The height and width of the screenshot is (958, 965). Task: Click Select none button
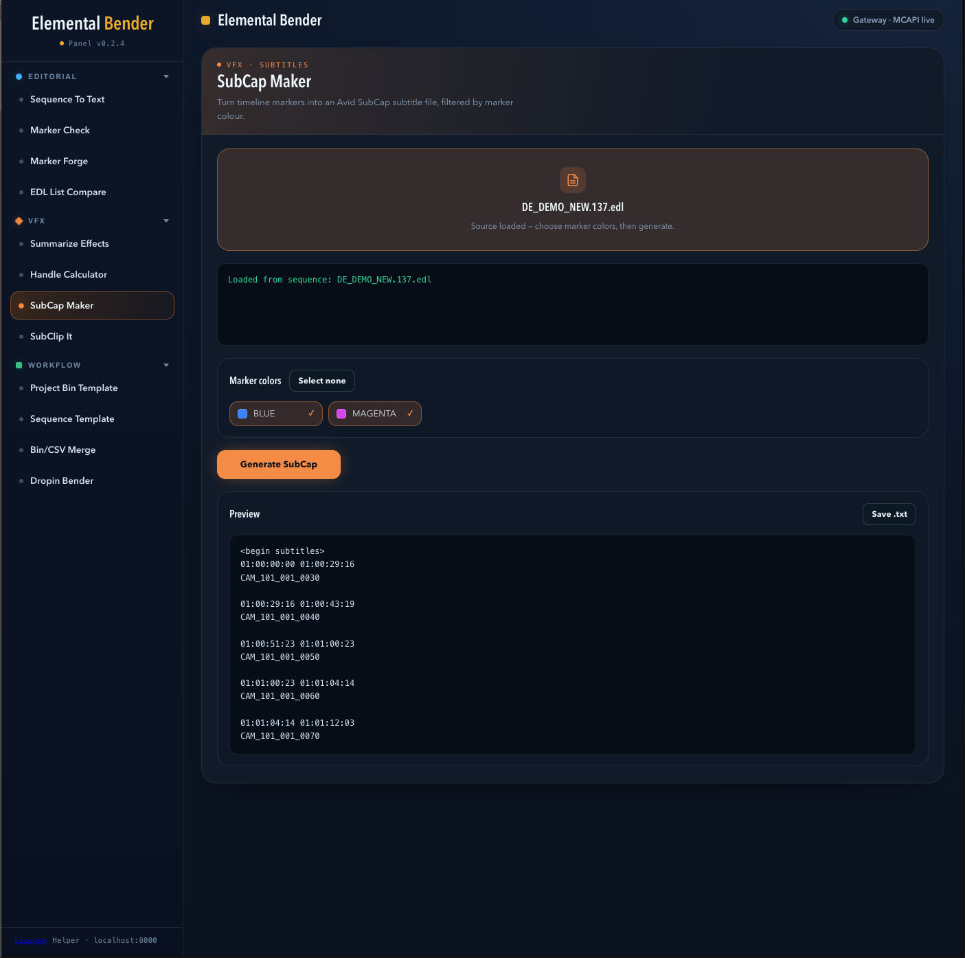pyautogui.click(x=322, y=381)
